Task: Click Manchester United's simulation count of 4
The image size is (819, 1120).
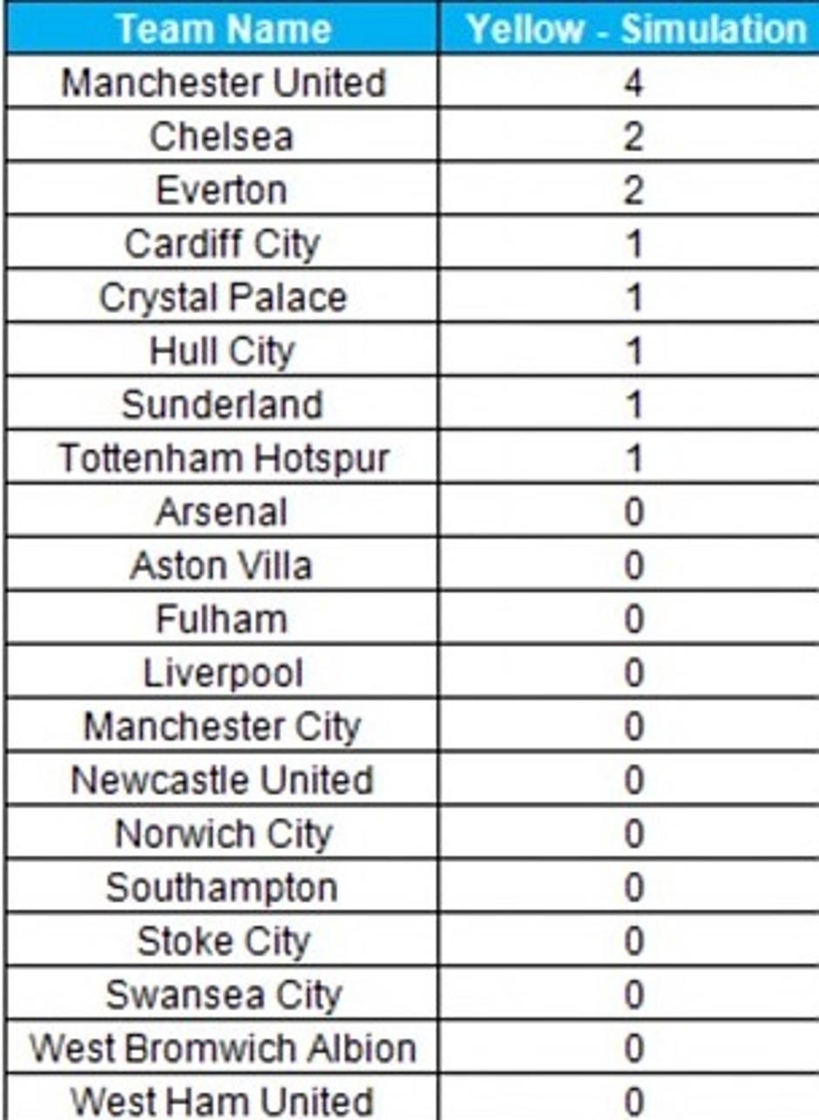Action: pyautogui.click(x=634, y=84)
